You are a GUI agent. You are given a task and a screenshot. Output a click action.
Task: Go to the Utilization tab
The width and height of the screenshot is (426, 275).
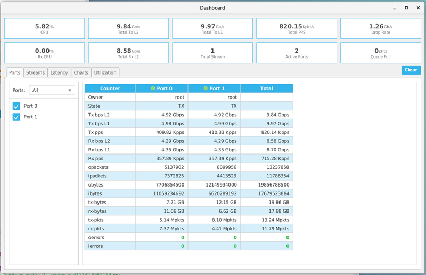pos(105,72)
